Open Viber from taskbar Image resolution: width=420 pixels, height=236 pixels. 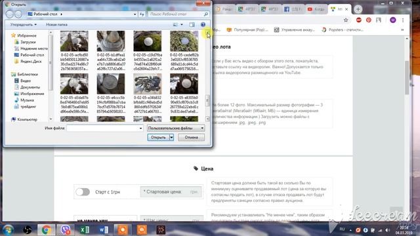click(x=65, y=230)
